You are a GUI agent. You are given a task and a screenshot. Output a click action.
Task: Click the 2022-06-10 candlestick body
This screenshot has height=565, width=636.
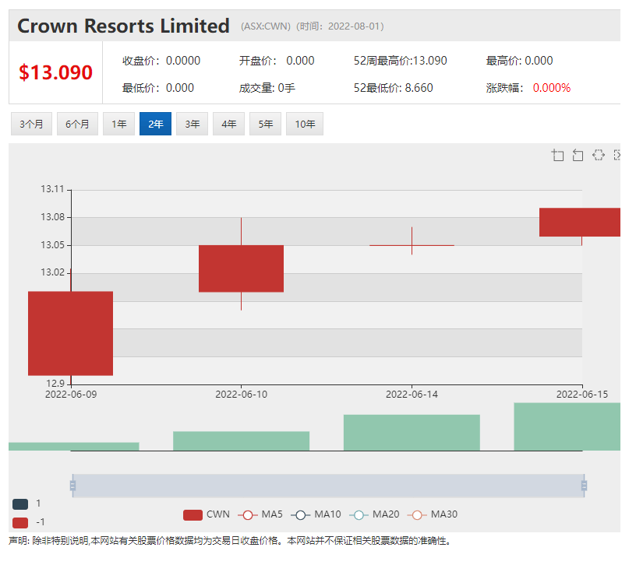click(x=241, y=268)
